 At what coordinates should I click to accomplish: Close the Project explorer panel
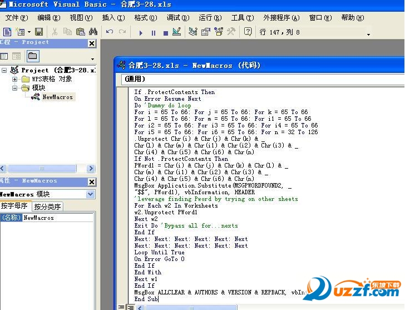coord(92,43)
